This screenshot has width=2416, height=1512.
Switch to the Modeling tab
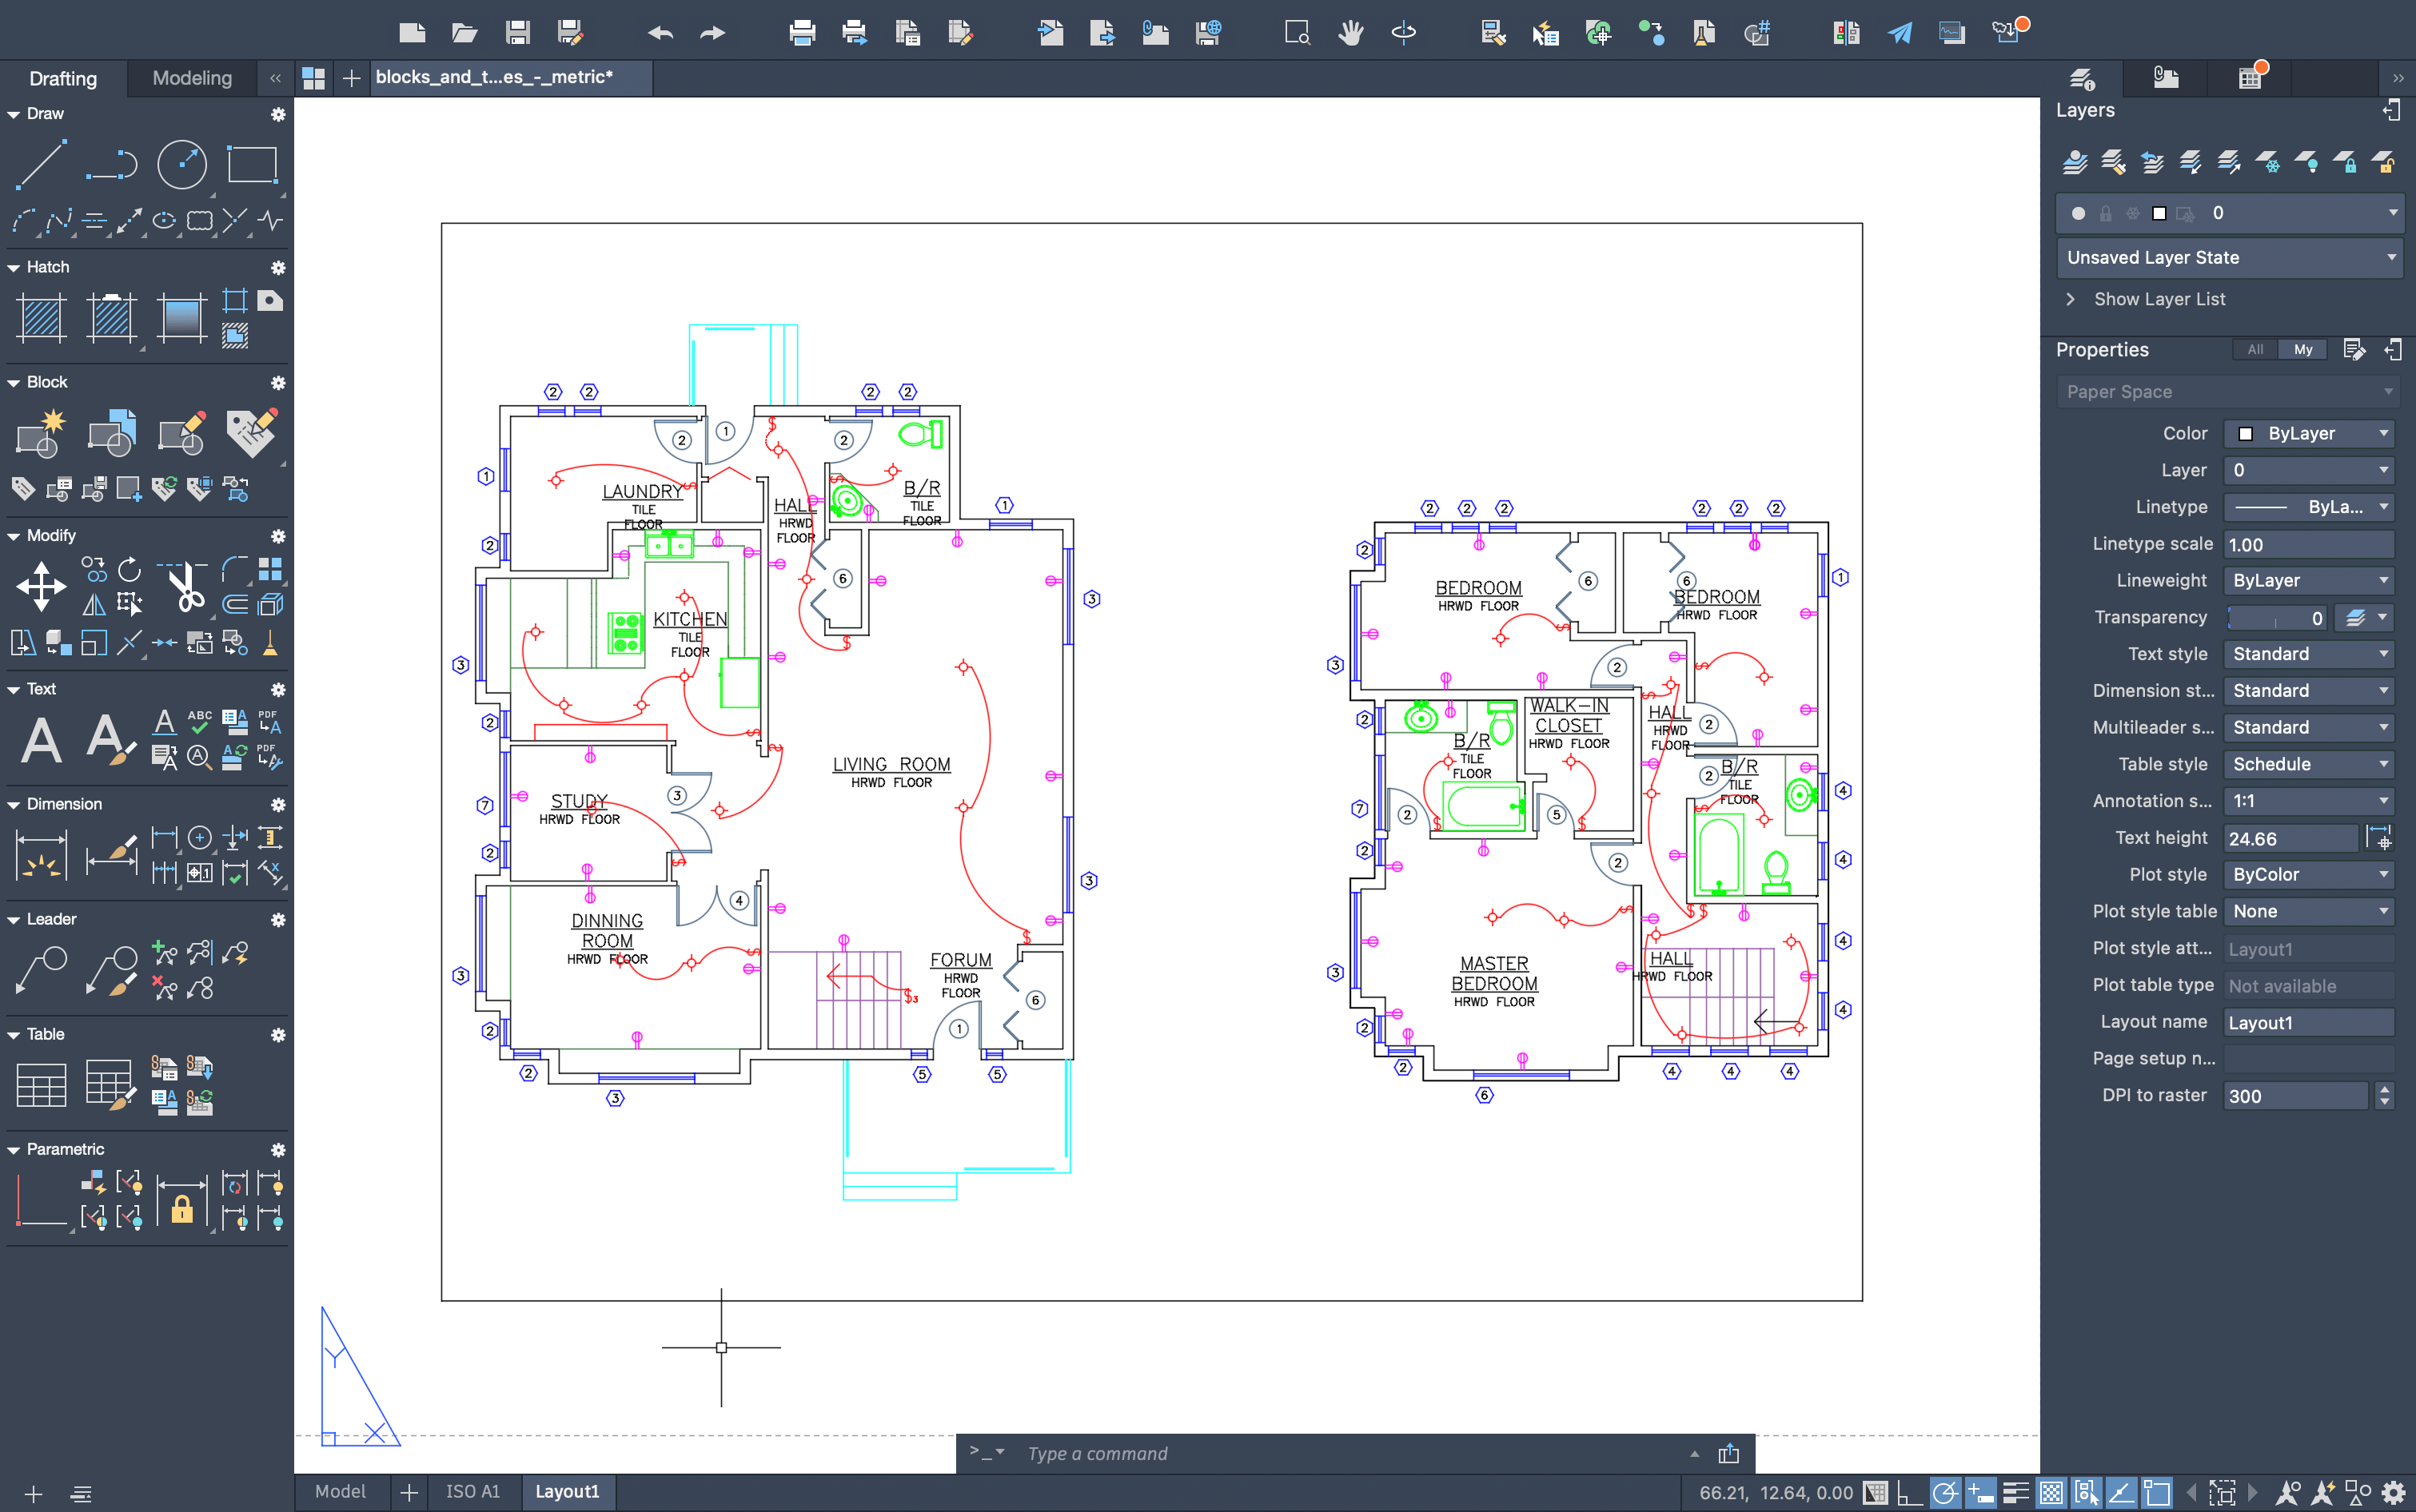(192, 78)
